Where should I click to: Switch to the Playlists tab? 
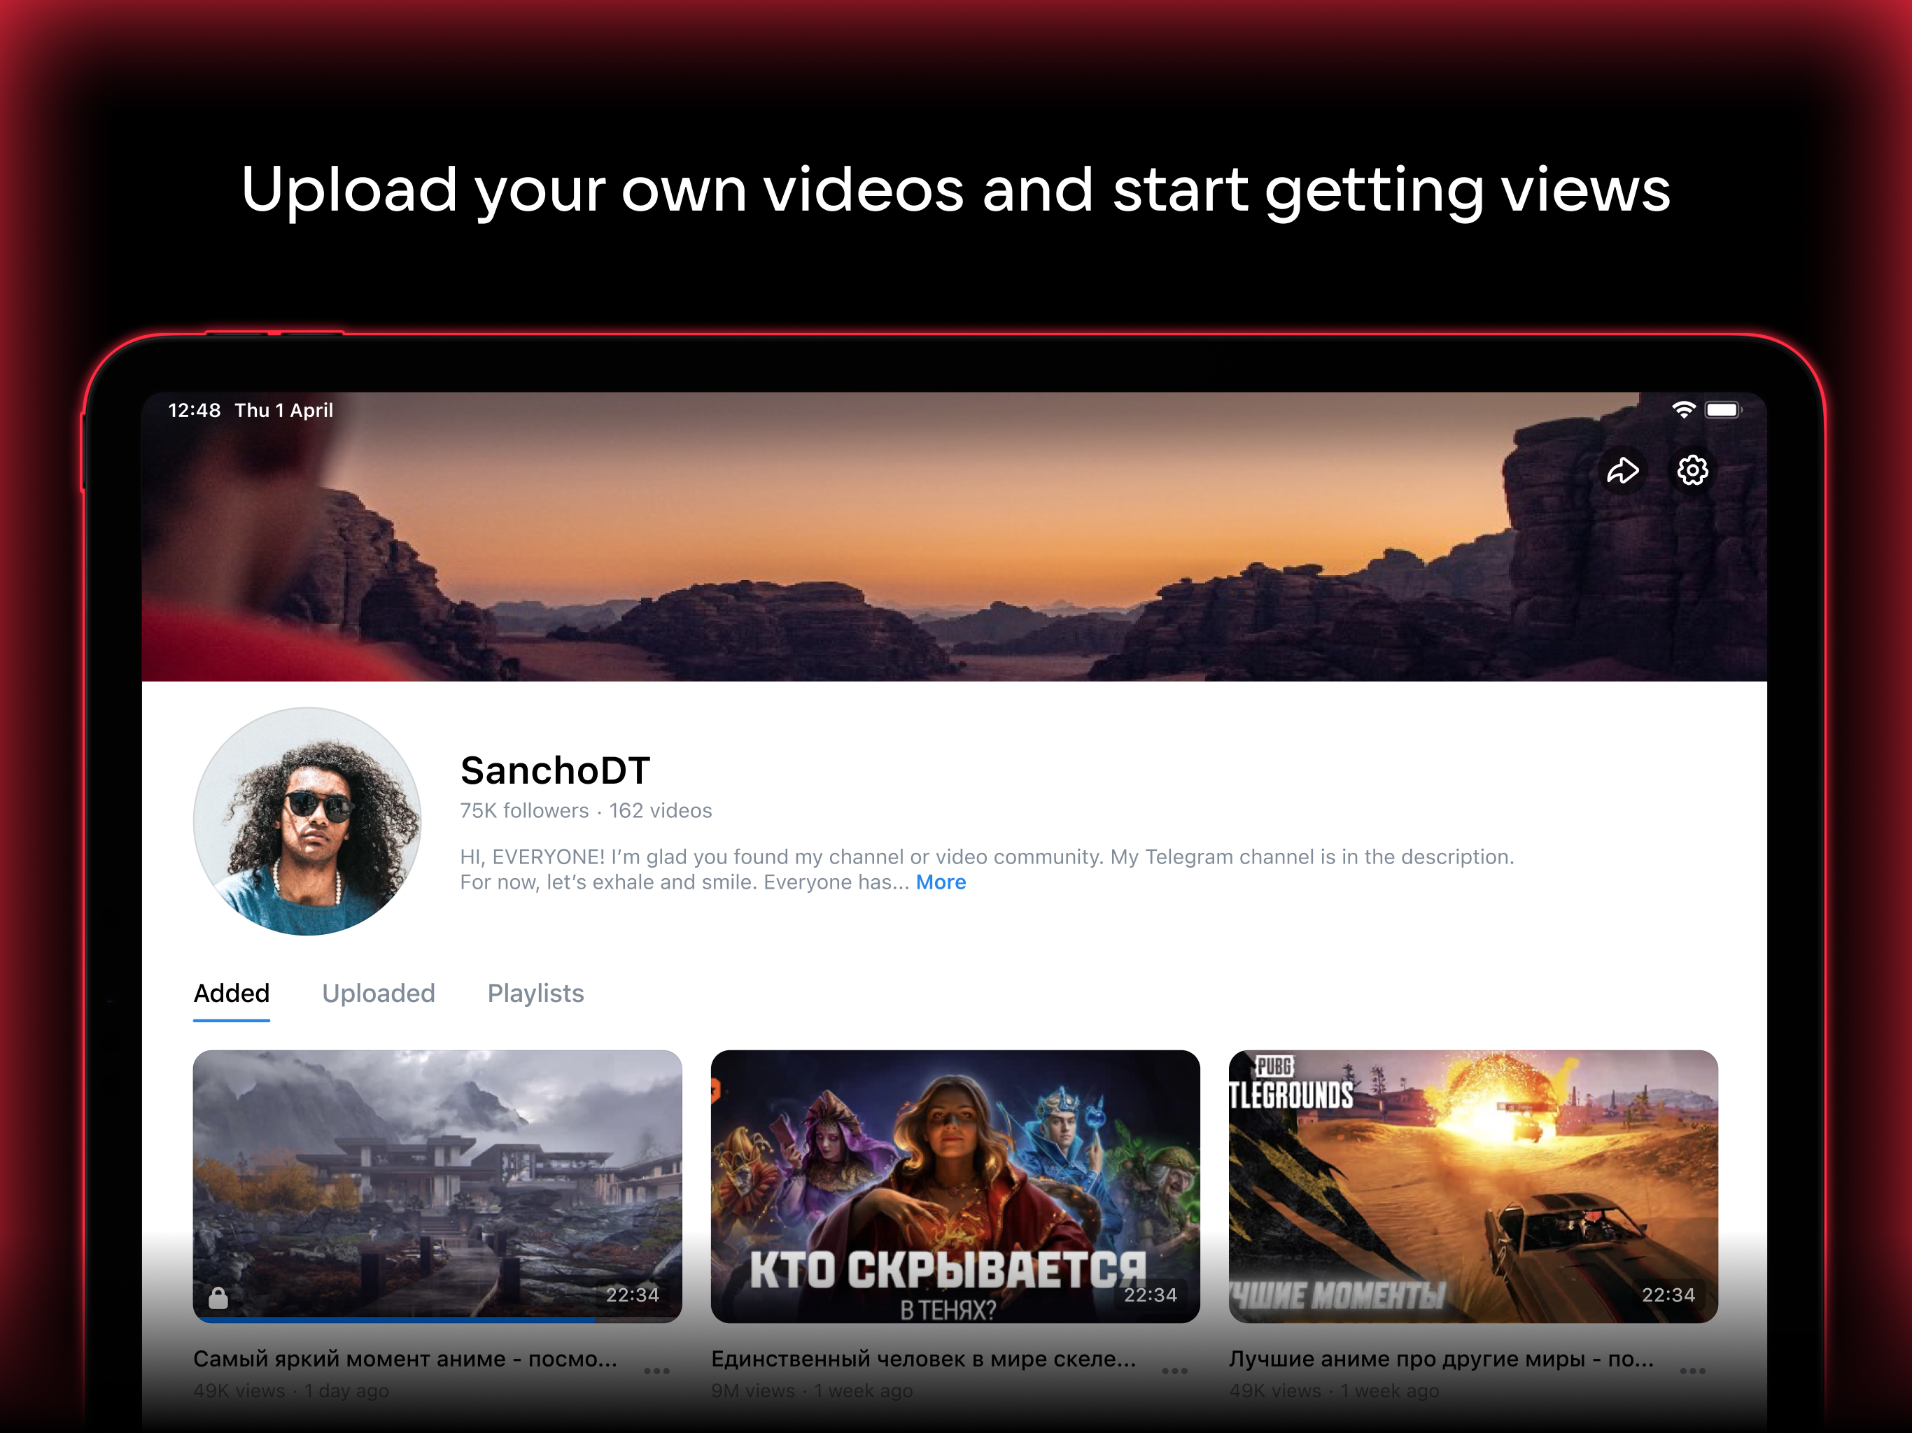pos(535,993)
